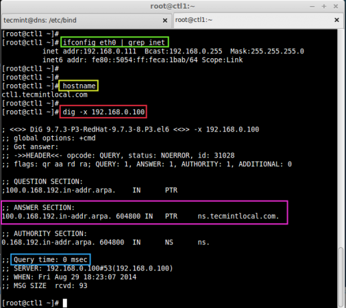Click the vertical scrollbar thumb
The image size is (346, 308).
(341, 277)
